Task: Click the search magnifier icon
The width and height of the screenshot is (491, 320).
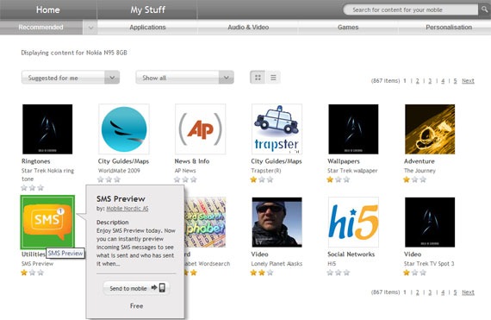Action: 484,9
